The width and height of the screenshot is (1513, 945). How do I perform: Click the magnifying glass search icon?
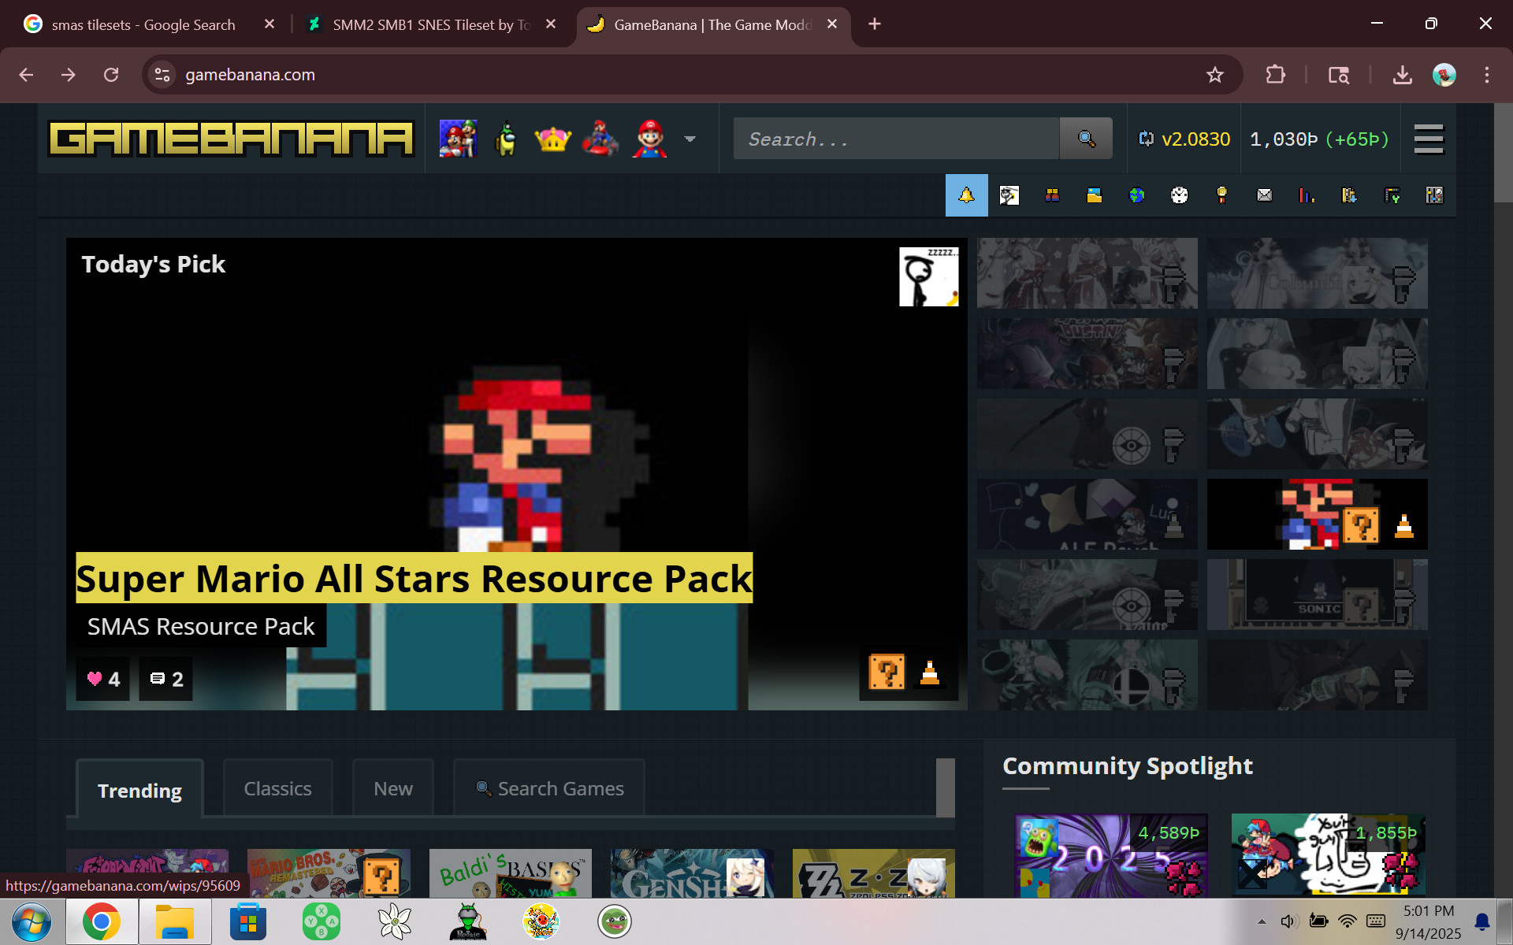[1086, 139]
